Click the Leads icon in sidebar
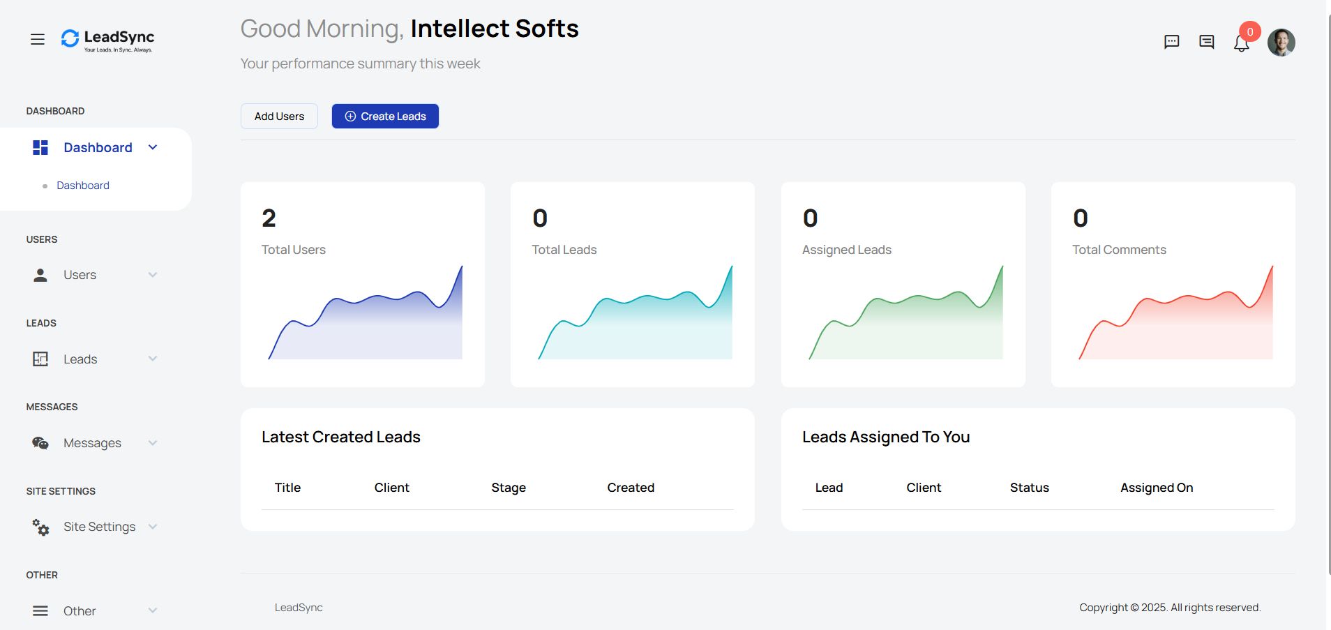 tap(40, 359)
